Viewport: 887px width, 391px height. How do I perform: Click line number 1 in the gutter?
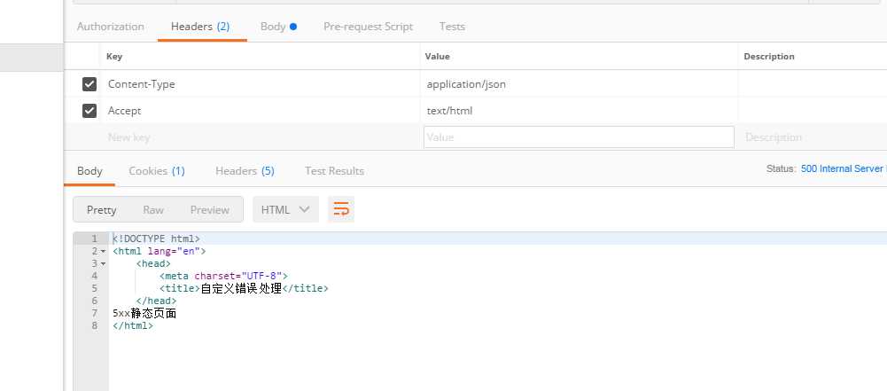point(95,239)
